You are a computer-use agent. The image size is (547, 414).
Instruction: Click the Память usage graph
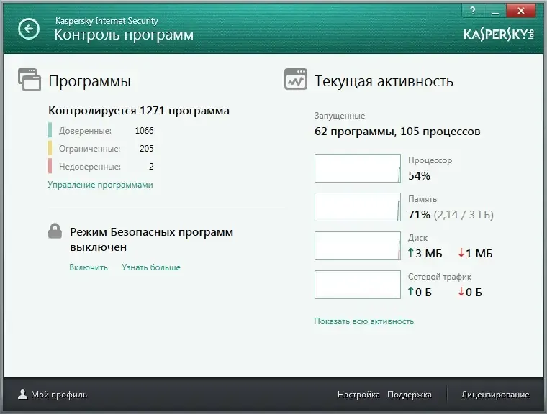(x=358, y=207)
